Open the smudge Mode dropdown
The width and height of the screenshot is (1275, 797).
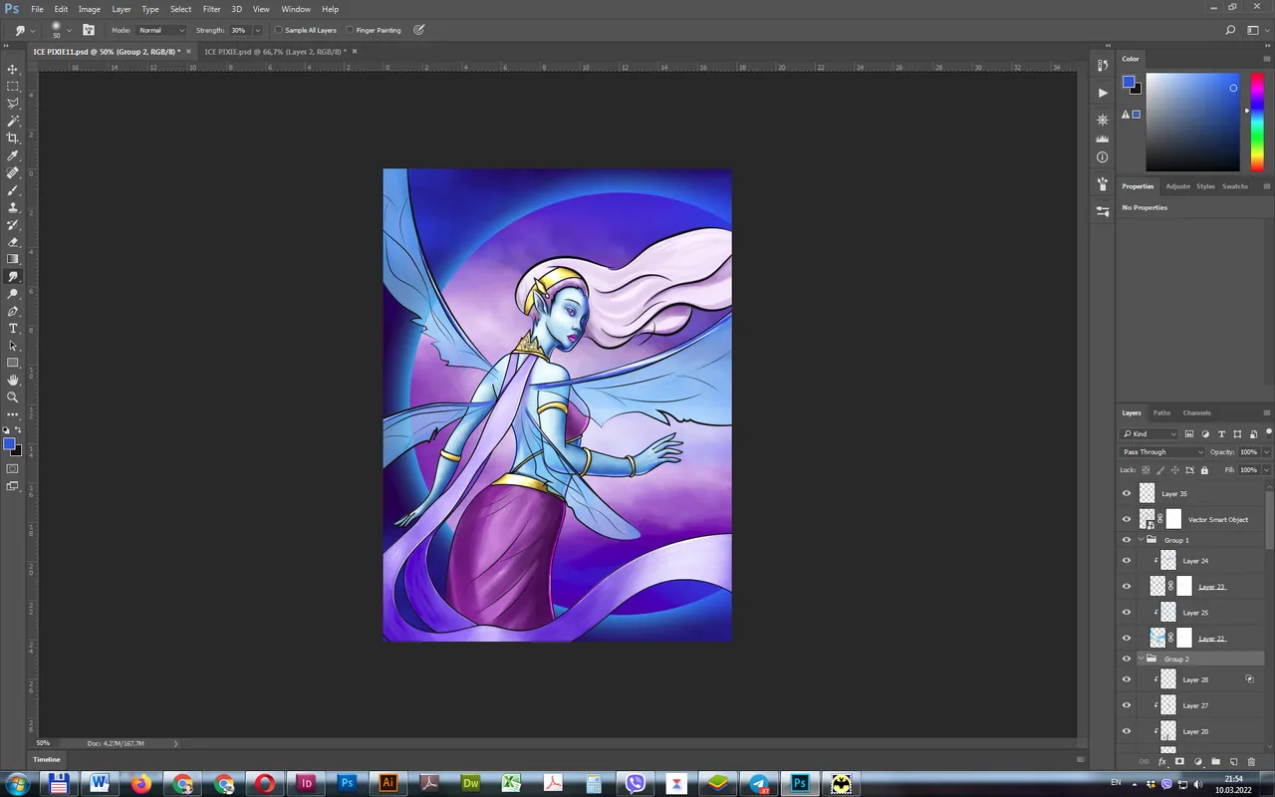(x=161, y=30)
